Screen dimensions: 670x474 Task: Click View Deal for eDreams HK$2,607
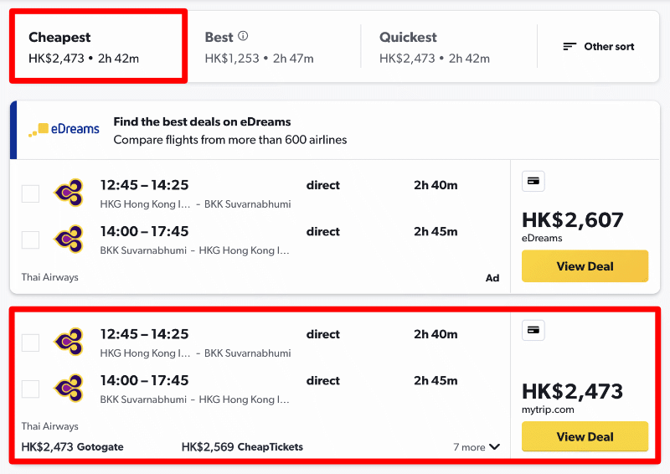[585, 265]
